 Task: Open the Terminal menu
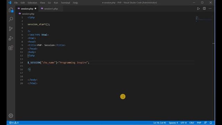coord(66,3)
